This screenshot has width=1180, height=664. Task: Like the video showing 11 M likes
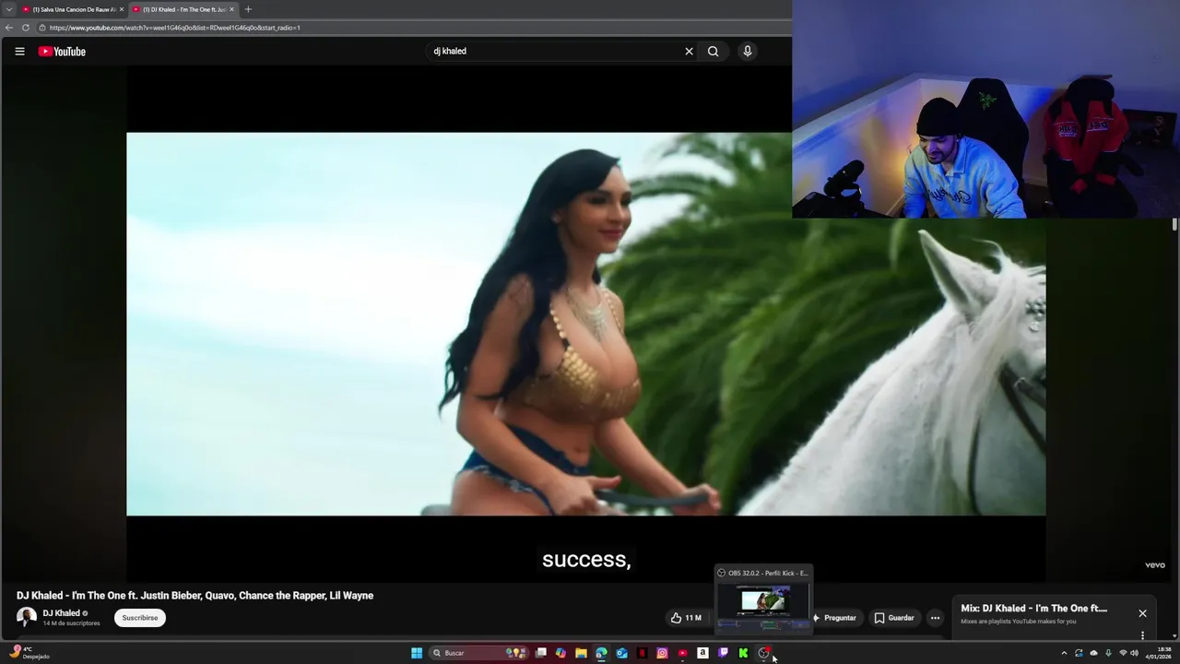[686, 618]
